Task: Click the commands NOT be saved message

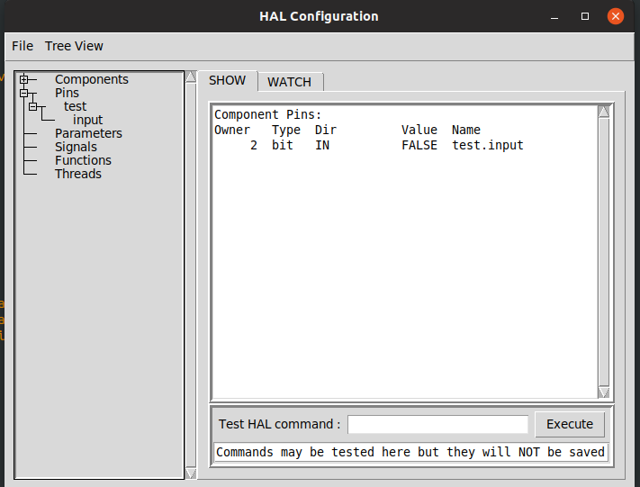Action: click(410, 452)
